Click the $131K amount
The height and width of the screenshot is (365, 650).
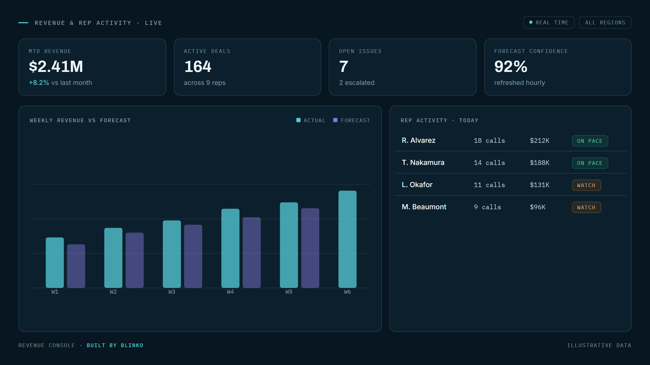pyautogui.click(x=540, y=185)
